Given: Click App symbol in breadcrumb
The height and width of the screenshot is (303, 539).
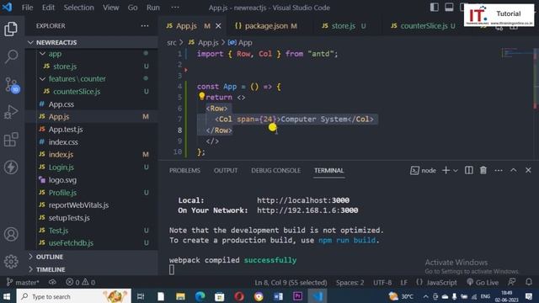Looking at the screenshot, I should click(x=240, y=43).
